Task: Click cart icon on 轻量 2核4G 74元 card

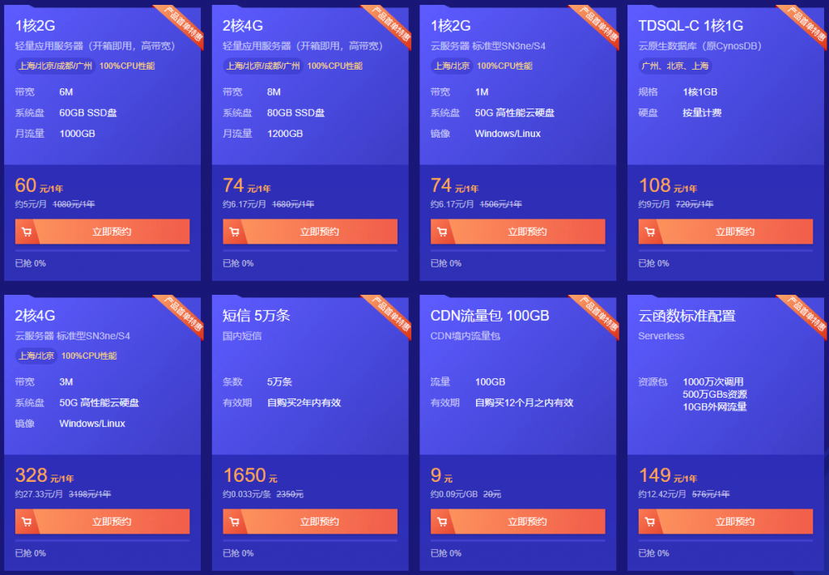Action: pos(235,232)
